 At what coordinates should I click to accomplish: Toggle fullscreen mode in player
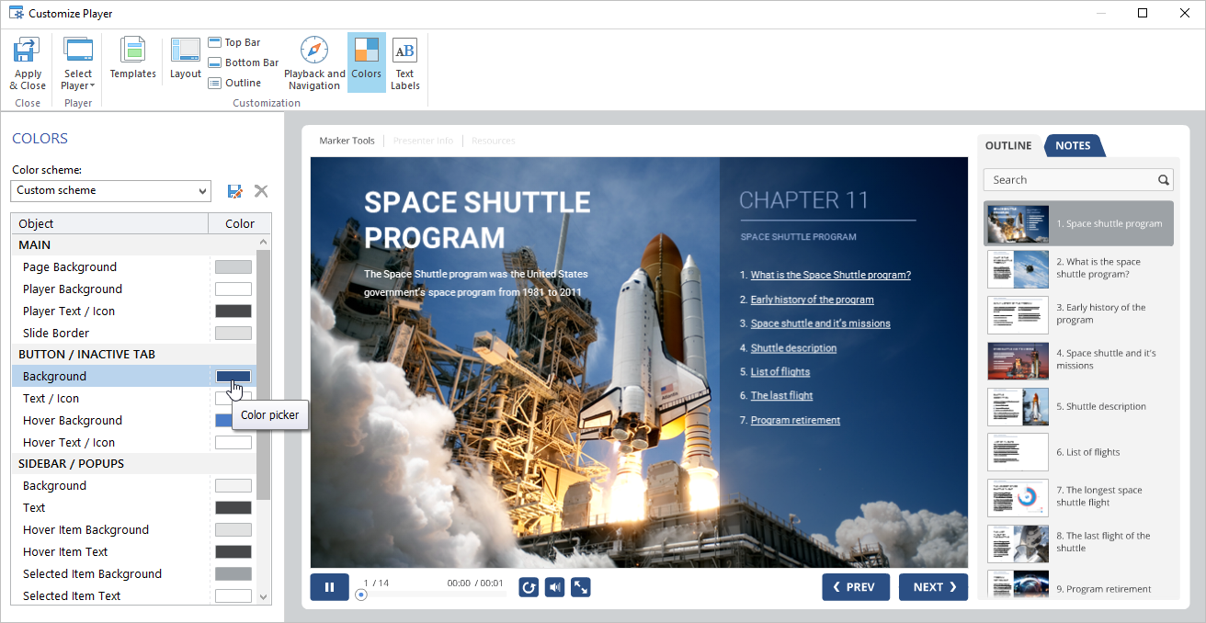point(580,587)
